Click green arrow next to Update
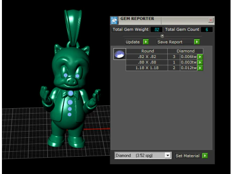 [146, 42]
